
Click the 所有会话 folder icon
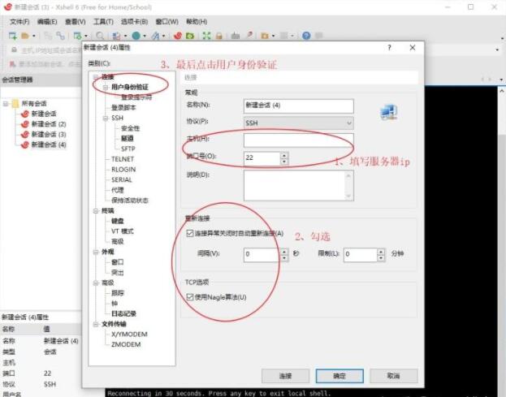(15, 104)
